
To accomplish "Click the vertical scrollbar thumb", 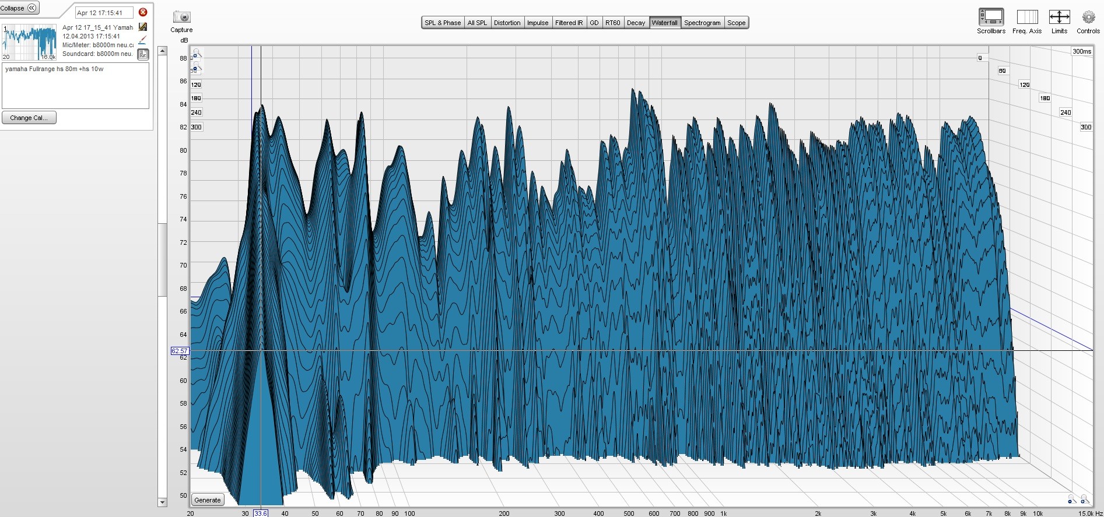I will click(x=162, y=259).
